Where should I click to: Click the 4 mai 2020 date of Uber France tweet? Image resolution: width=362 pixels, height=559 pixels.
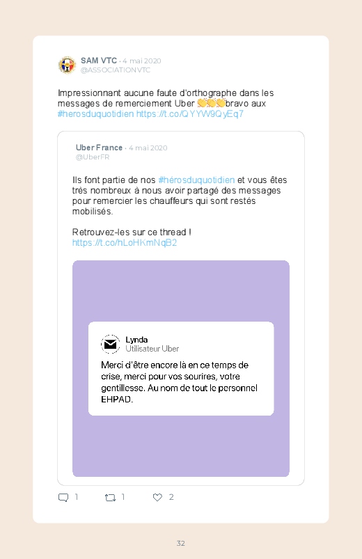(x=148, y=148)
